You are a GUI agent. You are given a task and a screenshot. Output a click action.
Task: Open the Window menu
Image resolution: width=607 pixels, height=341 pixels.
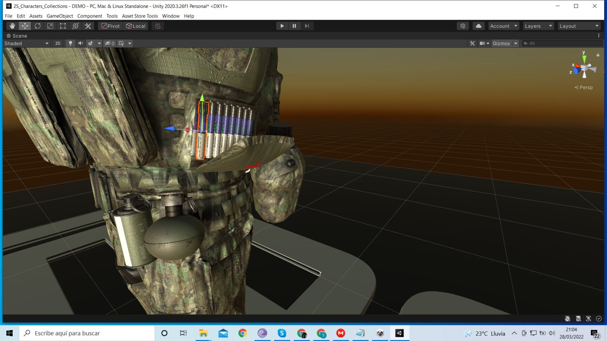coord(171,16)
